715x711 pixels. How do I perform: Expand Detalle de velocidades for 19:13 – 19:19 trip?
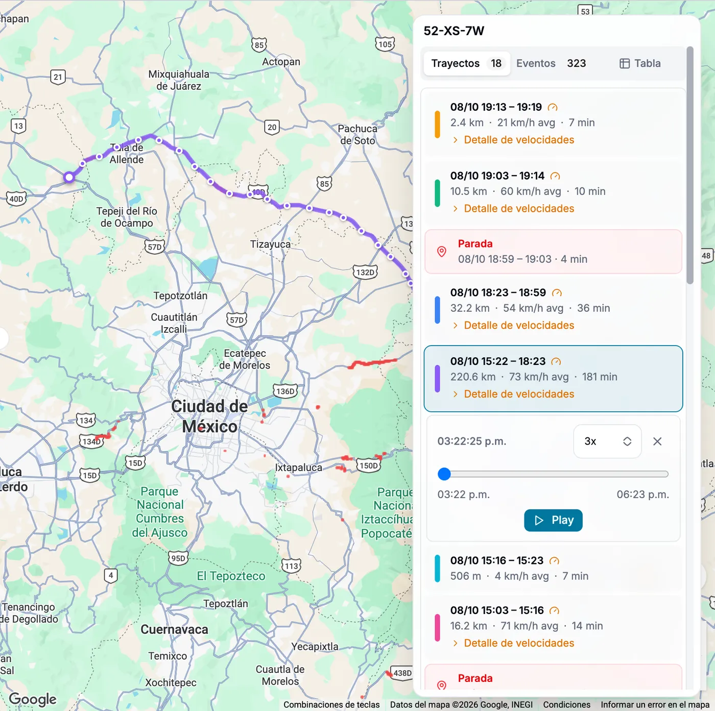pyautogui.click(x=513, y=140)
